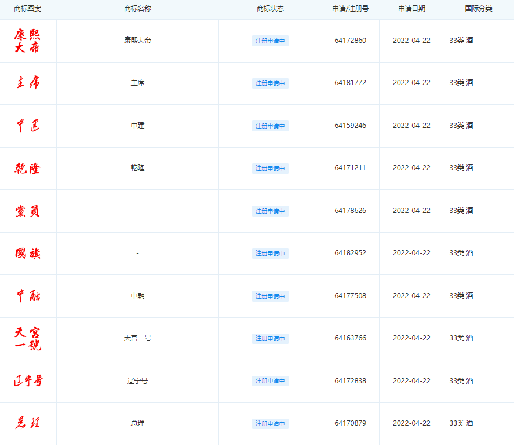Click 33类 酒 classification in 总理 row

(461, 423)
